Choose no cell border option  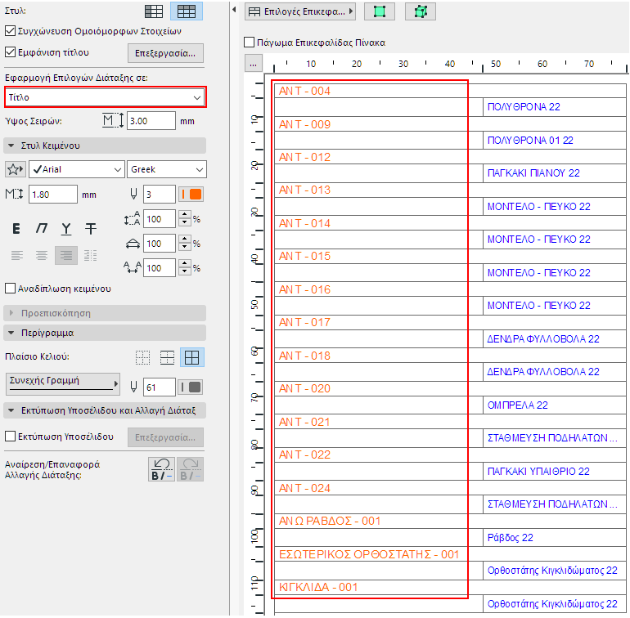[x=142, y=357]
